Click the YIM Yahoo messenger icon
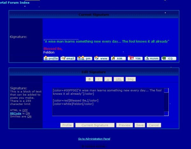Viewport: 191px width, 149px height. click(x=135, y=58)
